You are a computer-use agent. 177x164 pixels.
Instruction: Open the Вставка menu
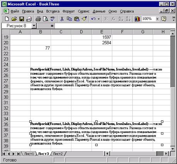point(53,11)
